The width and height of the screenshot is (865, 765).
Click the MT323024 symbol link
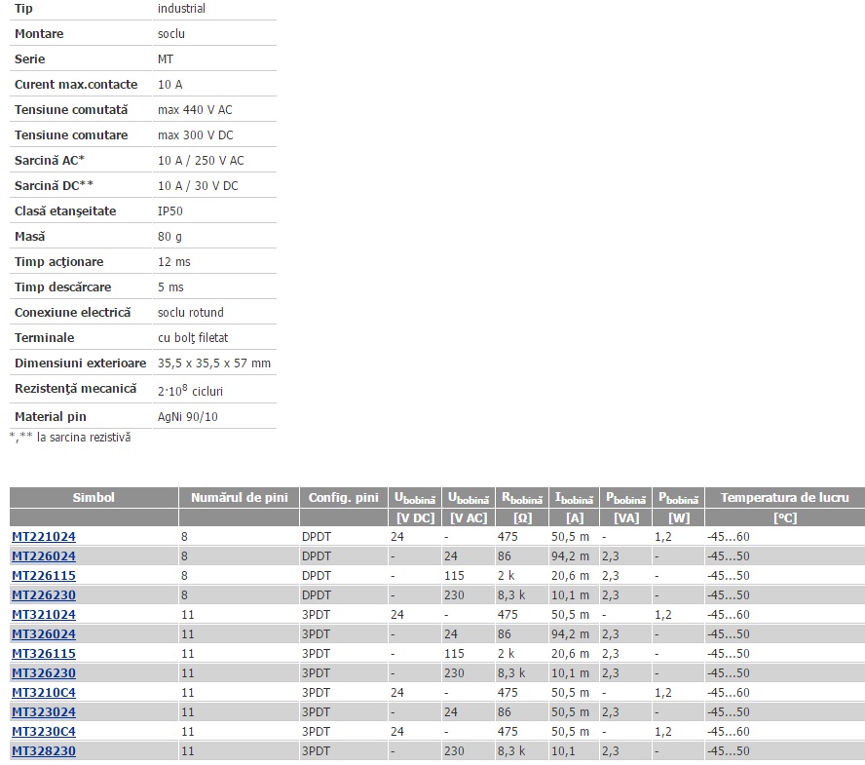click(x=44, y=712)
